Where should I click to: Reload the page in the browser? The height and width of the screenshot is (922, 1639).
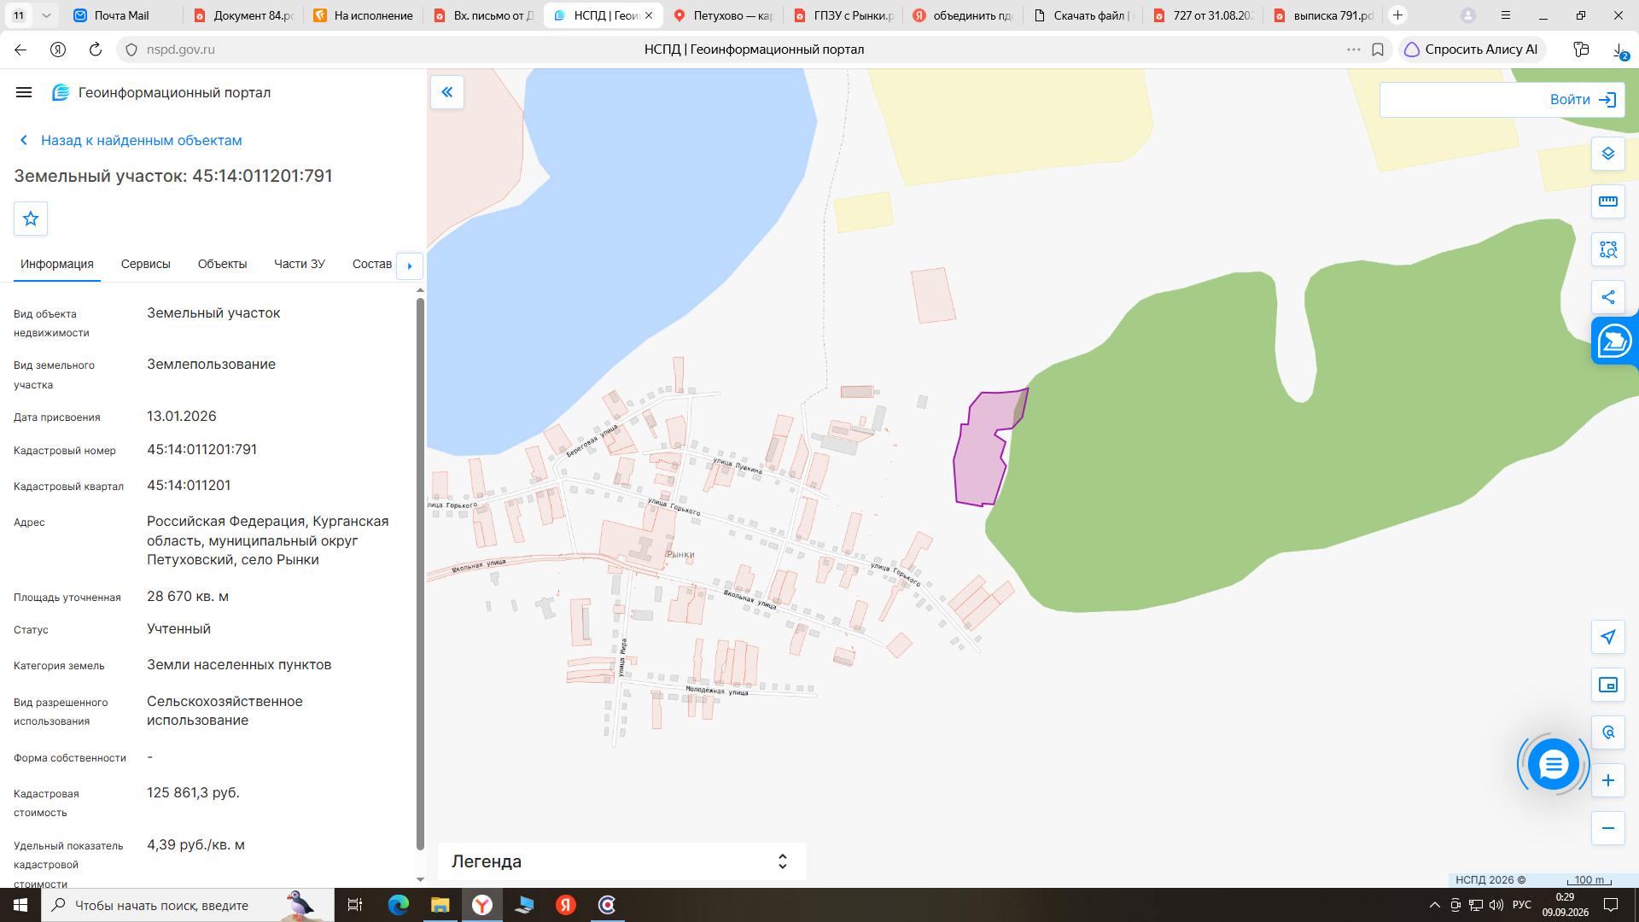pyautogui.click(x=96, y=50)
